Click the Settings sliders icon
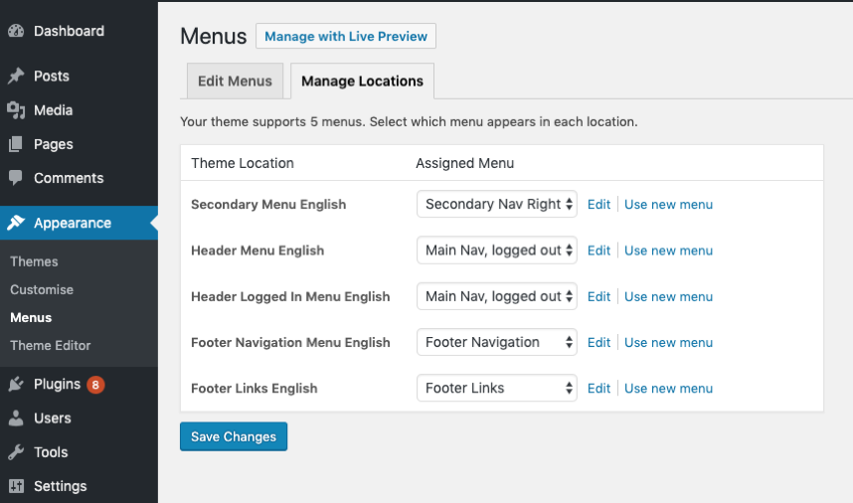The image size is (853, 503). (16, 486)
